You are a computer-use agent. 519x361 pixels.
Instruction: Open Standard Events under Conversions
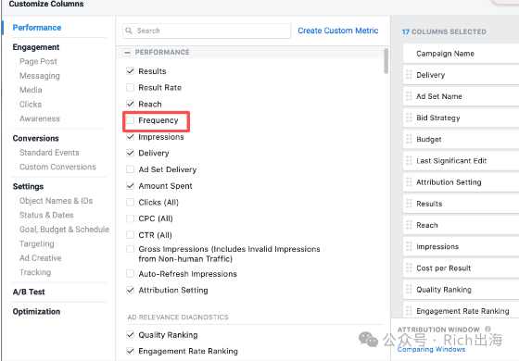tap(49, 153)
